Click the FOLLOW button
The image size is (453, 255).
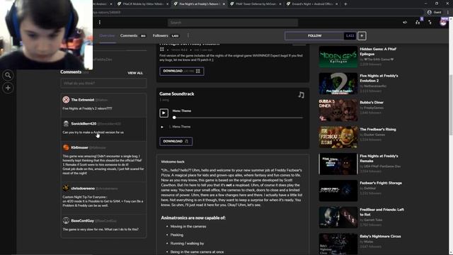tap(314, 36)
